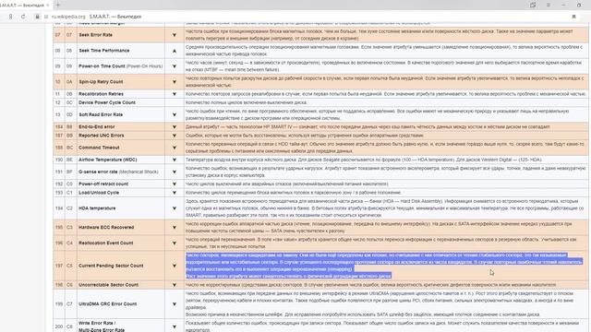Click the HDA temperature attribute name

click(97, 208)
